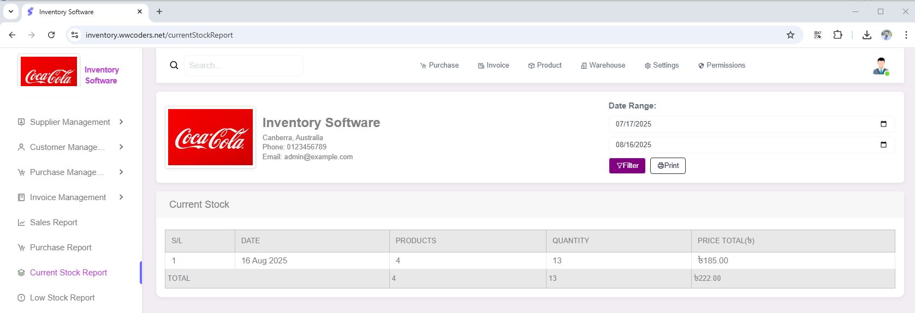
Task: Expand Invoice Management in the sidebar
Action: click(70, 197)
